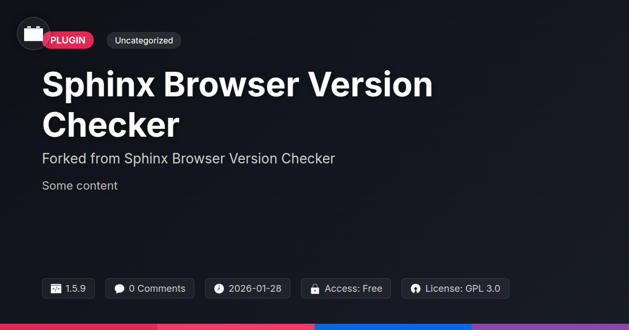This screenshot has height=330, width=629.
Task: Click the padlock icon next to Access
Action: click(315, 289)
